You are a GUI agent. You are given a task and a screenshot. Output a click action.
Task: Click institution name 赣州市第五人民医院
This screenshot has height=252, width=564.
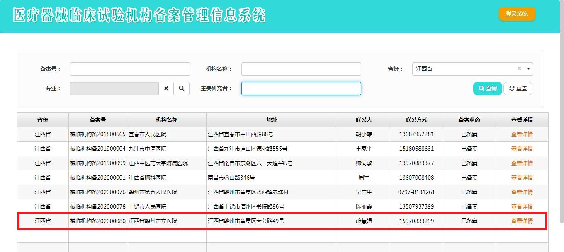153,192
